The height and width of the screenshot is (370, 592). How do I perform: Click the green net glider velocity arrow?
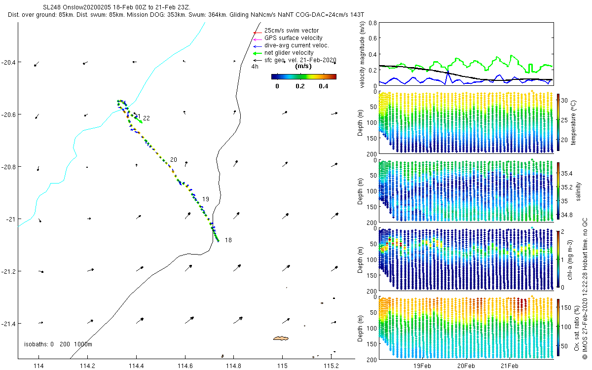257,53
